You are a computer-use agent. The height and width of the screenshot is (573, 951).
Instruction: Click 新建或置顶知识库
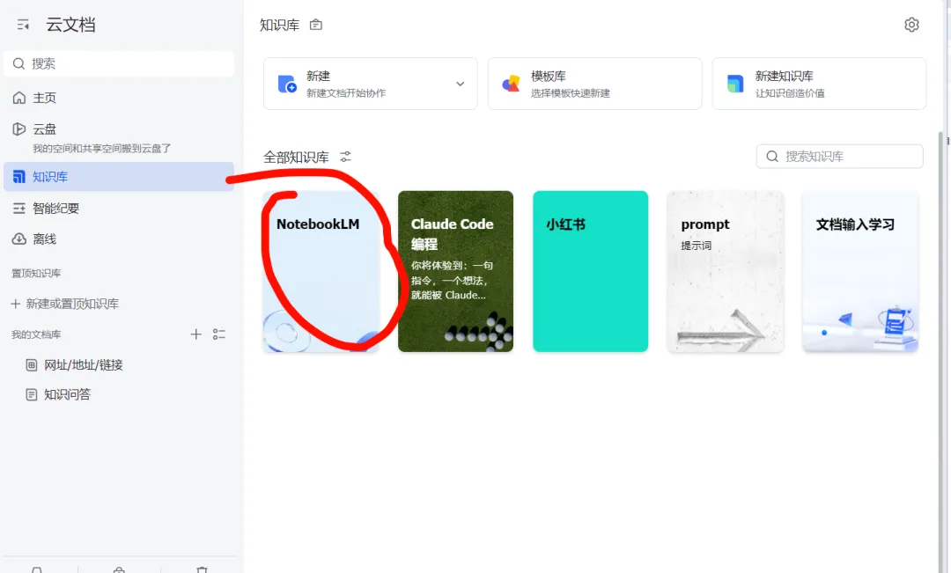pyautogui.click(x=65, y=304)
